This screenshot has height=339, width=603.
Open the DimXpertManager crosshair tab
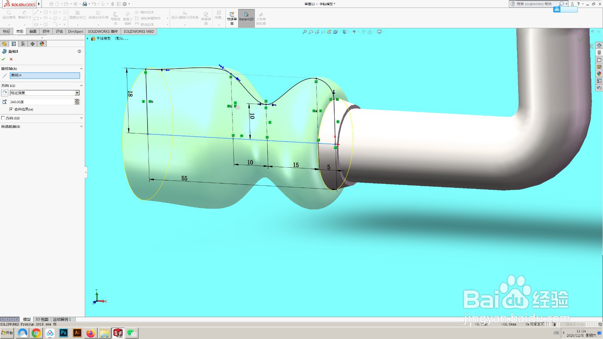(x=33, y=44)
